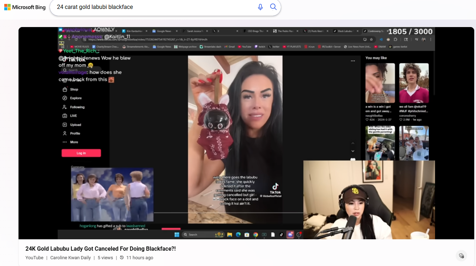The height and width of the screenshot is (266, 476).
Task: Click the TikTok icon in recorded taskbar
Action: pos(281,235)
